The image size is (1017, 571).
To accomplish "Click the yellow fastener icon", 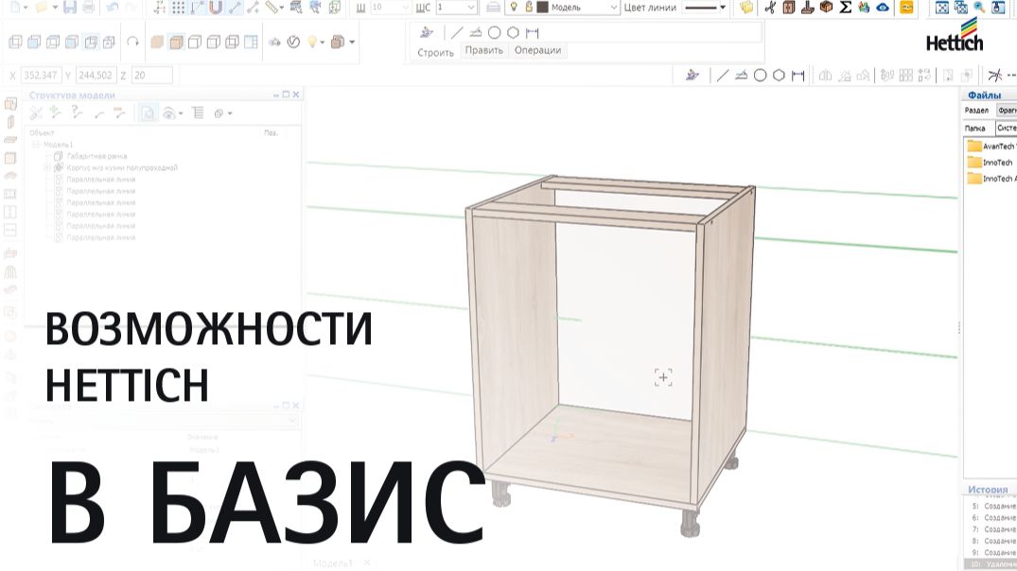I will [906, 8].
